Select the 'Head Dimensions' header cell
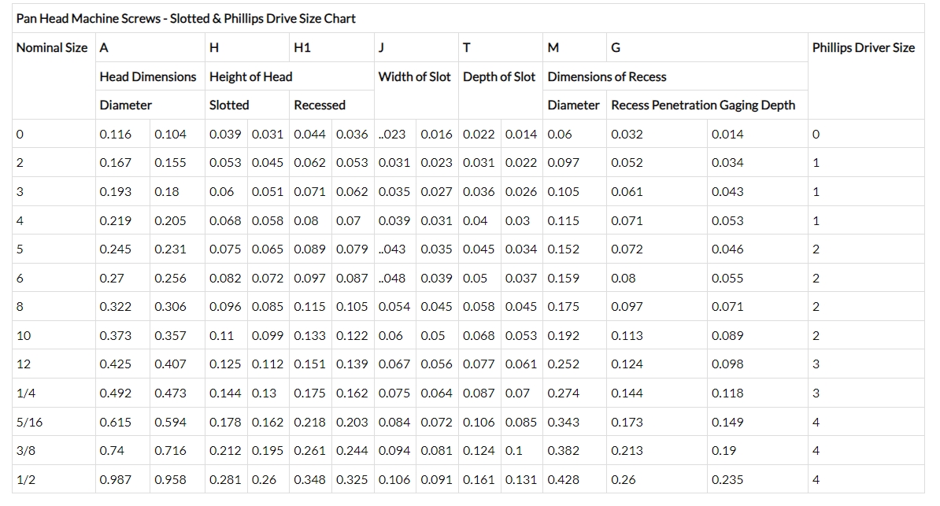Screen dimensions: 940x506 147,77
